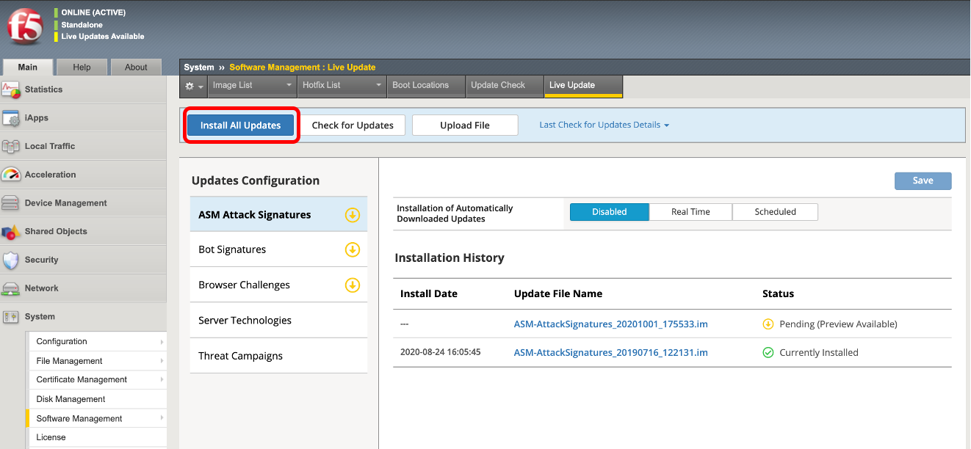Click the Shared Objects shapes icon

(x=11, y=232)
